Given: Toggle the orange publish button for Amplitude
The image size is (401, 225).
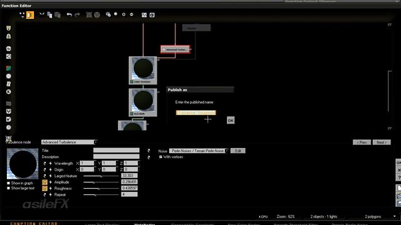Looking at the screenshot, I should 44,182.
